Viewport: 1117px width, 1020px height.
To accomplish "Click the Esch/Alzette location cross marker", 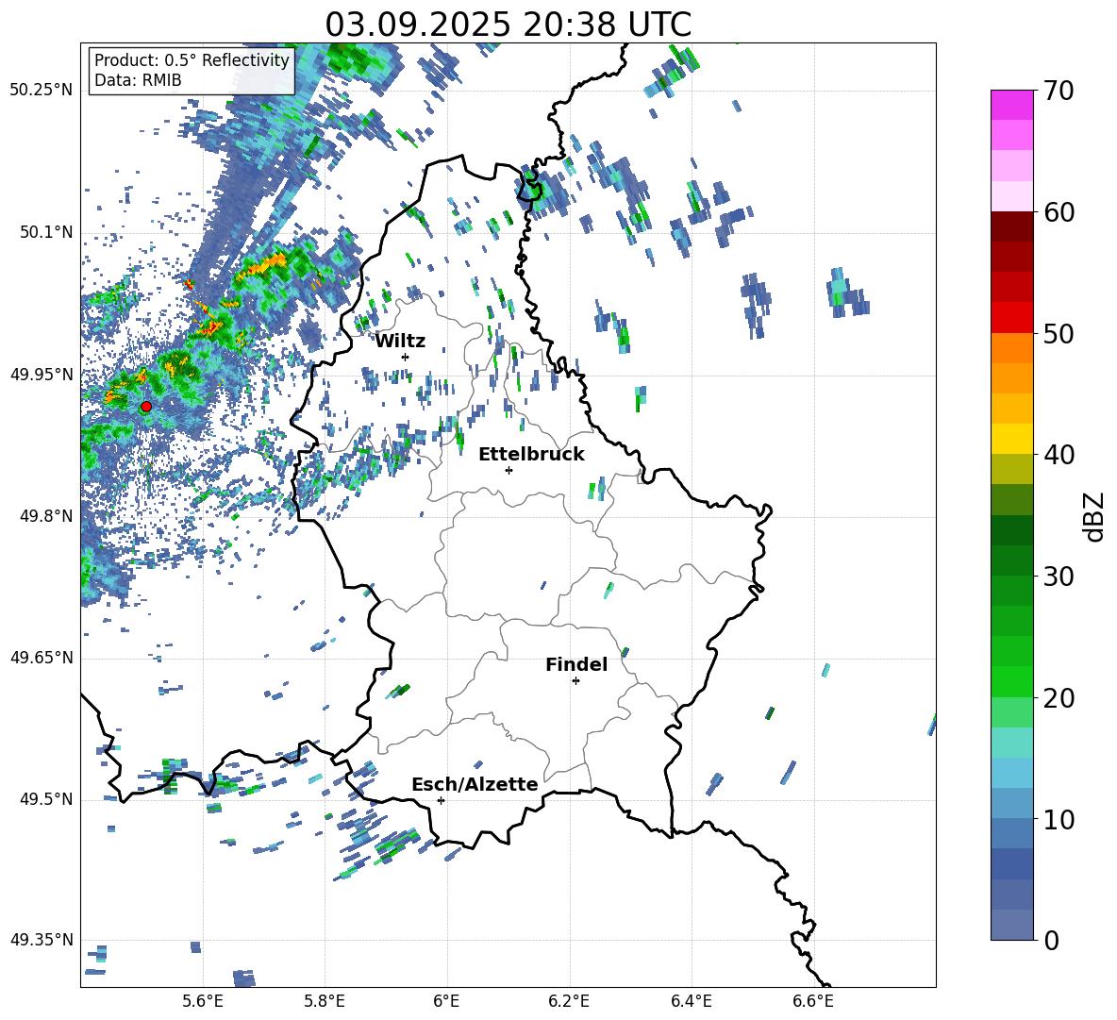I will click(441, 800).
